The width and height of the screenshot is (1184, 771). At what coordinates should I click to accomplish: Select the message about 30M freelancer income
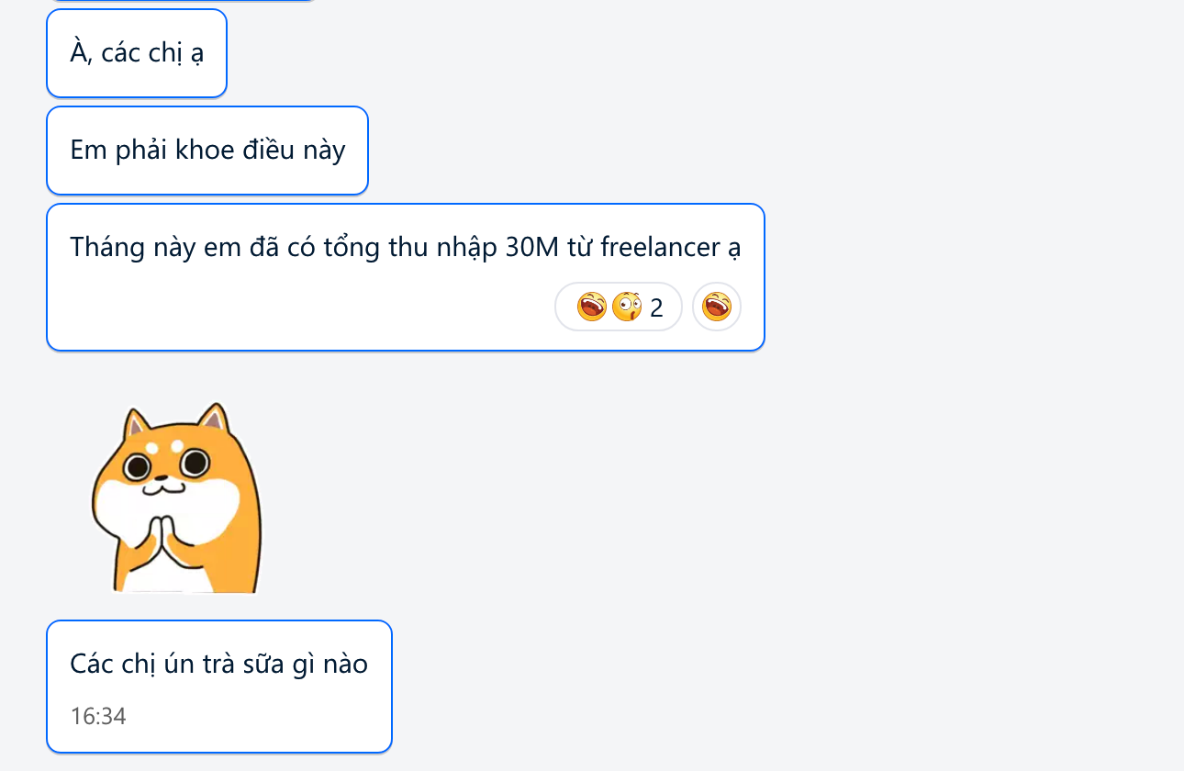(406, 277)
